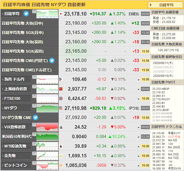184x171 pixels.
Task: Click 日経比 column header label
Action: coord(134,14)
